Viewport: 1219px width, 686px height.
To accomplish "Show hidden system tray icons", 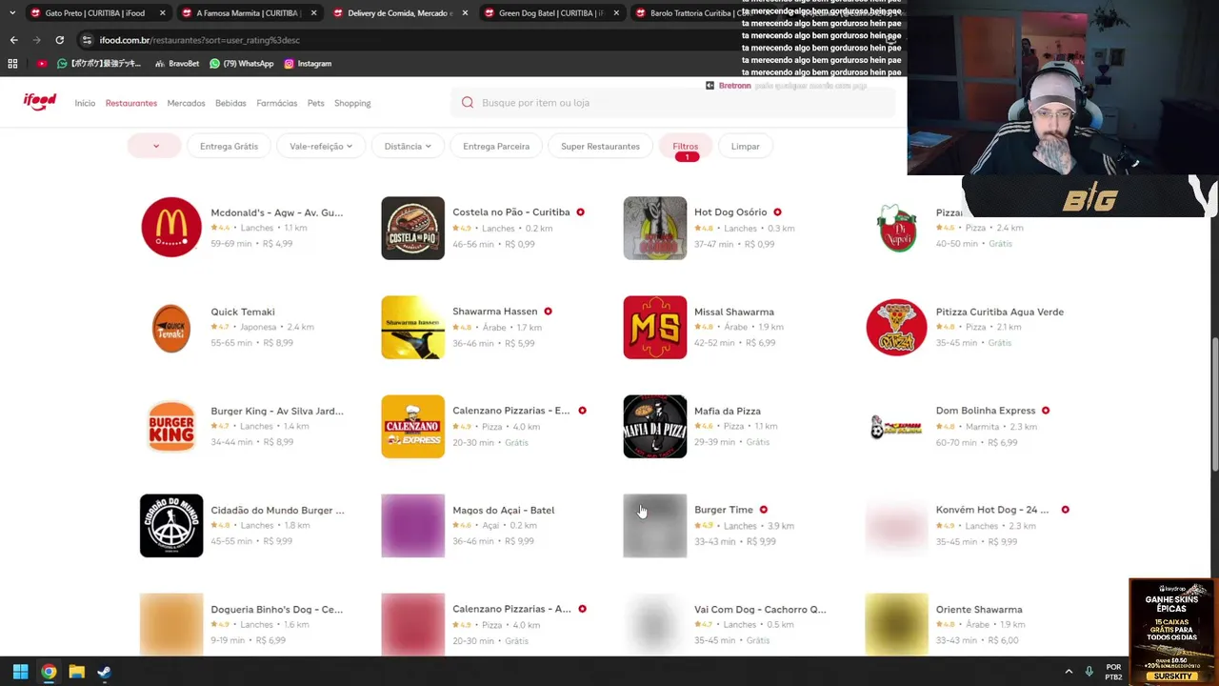I will click(x=1069, y=672).
